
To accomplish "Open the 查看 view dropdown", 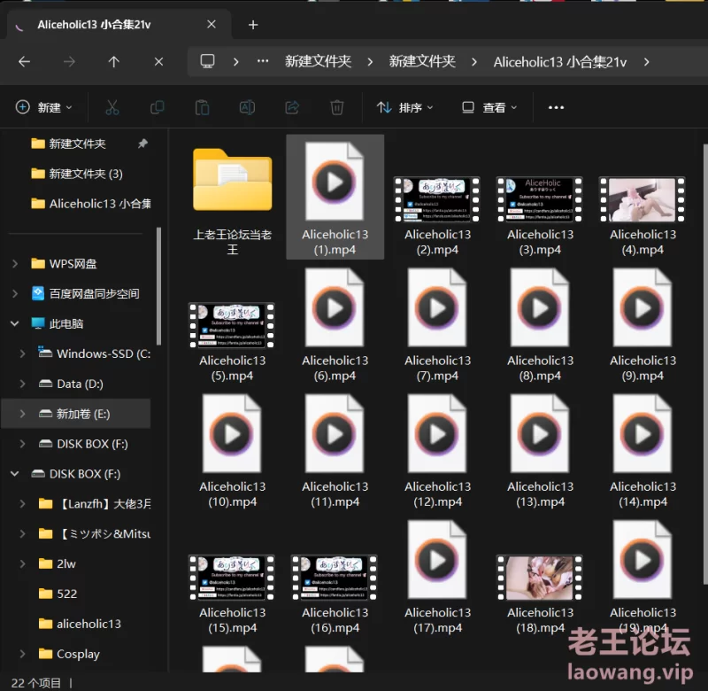I will (x=489, y=107).
